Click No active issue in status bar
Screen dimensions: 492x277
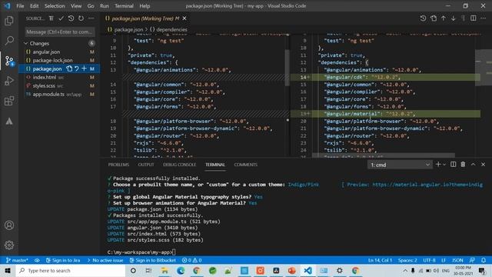click(105, 260)
